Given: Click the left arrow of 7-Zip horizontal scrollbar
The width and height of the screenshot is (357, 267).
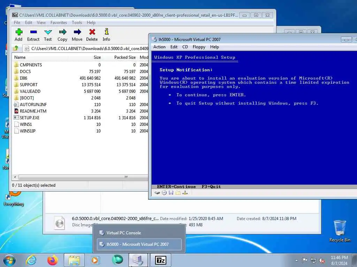Looking at the screenshot, I should tap(15, 177).
